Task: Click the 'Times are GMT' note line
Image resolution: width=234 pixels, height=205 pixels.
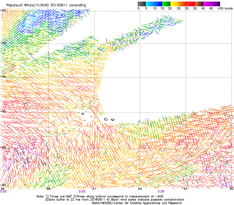Action: pos(100,196)
